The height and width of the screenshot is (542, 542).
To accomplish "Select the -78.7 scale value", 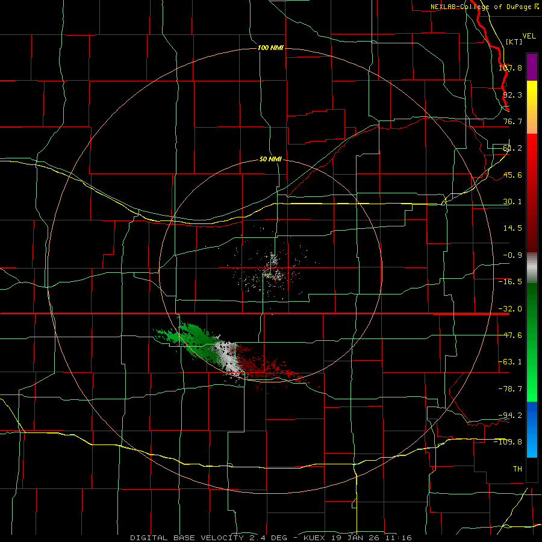I will tap(510, 389).
